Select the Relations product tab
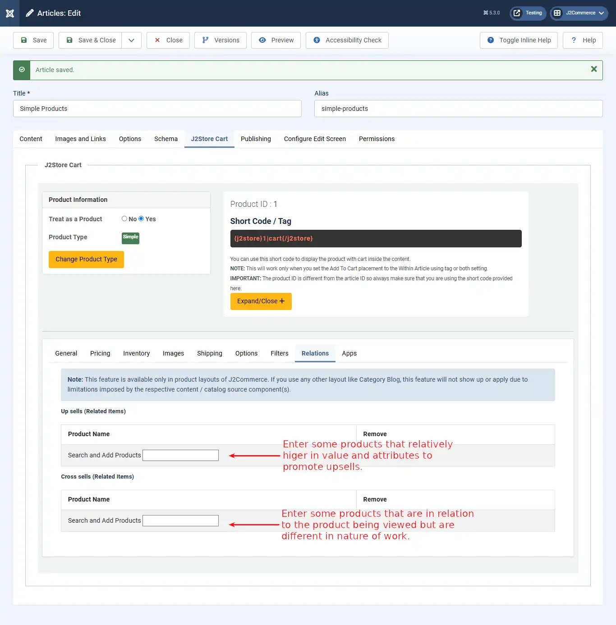 point(315,353)
